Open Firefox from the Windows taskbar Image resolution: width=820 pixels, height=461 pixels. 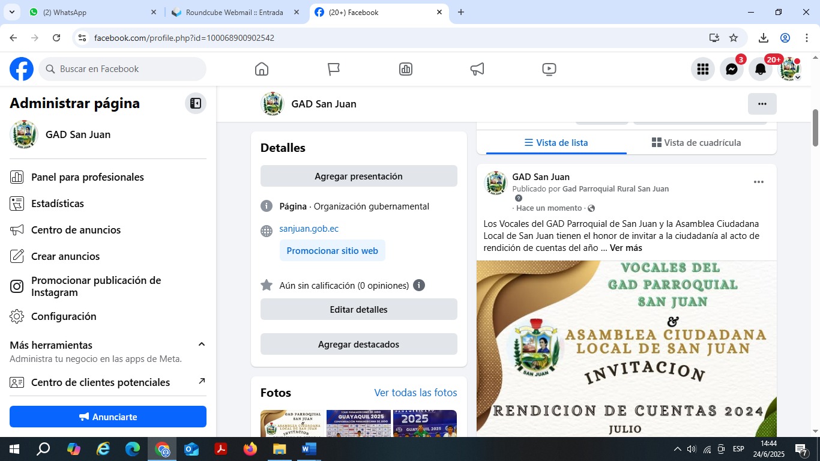[x=250, y=449]
